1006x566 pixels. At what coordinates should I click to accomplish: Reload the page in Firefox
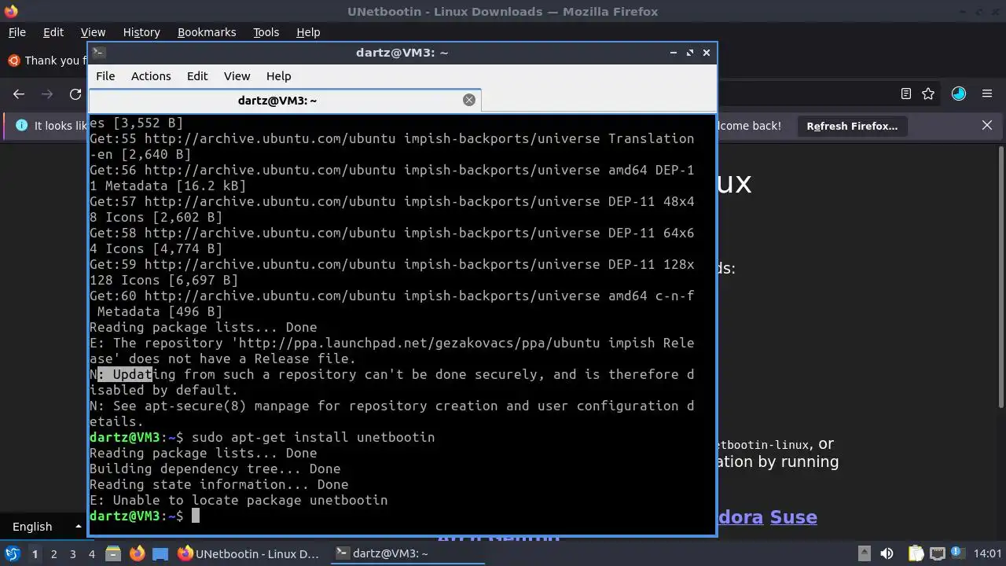pos(75,94)
